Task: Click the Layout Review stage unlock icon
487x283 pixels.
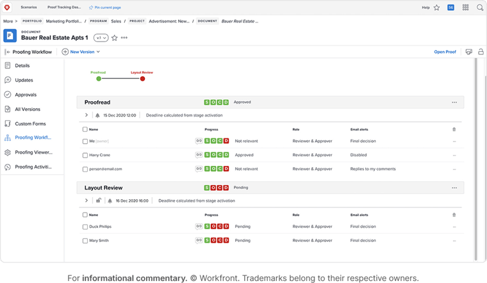Action: tap(99, 200)
